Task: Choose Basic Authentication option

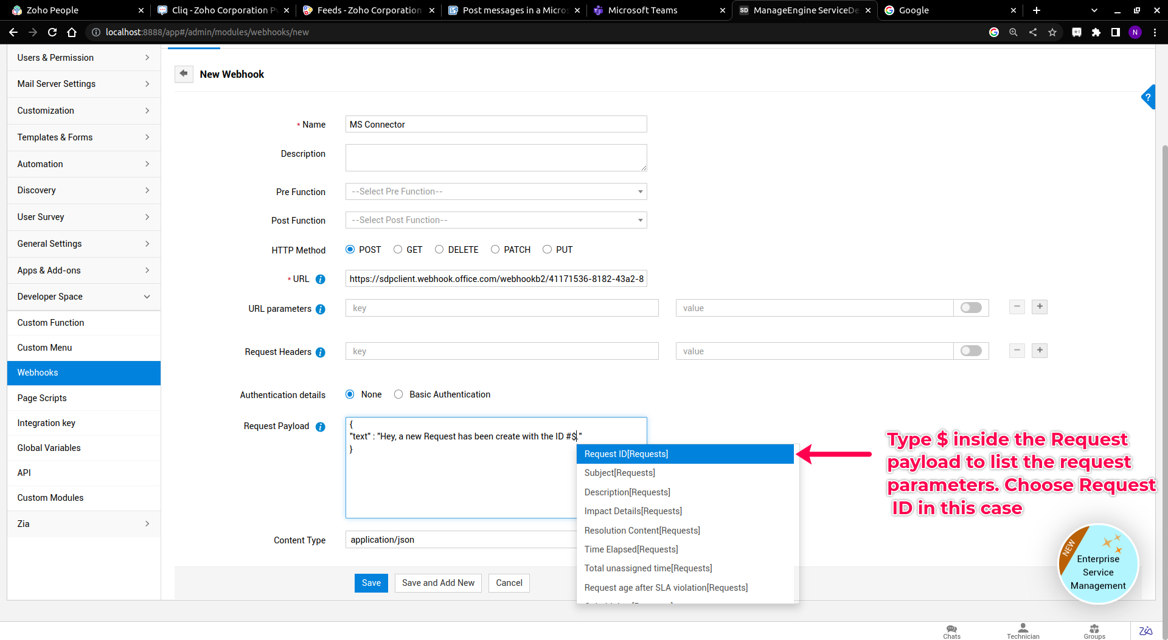Action: tap(398, 394)
